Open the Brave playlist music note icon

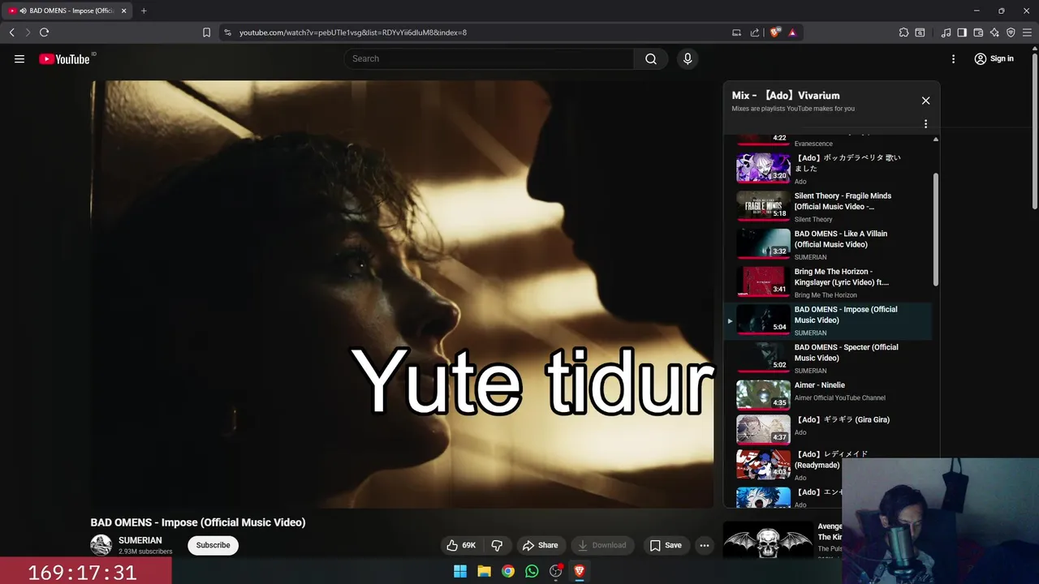pyautogui.click(x=946, y=32)
